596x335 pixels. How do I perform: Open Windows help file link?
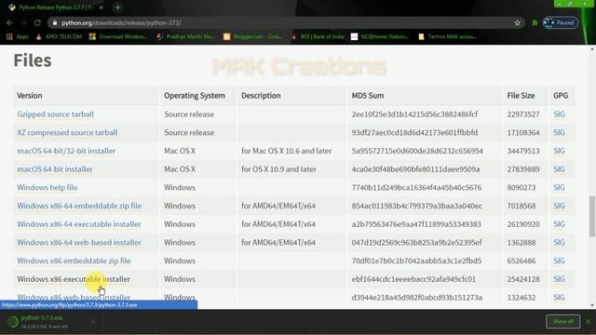tap(47, 187)
